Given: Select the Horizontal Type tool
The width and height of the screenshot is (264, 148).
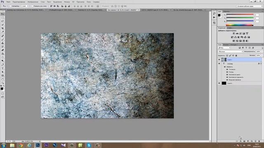Looking at the screenshot, I should 2,69.
